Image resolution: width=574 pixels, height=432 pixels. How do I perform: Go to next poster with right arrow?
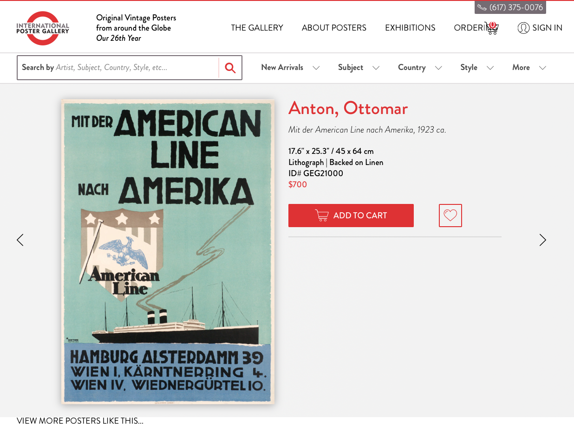tap(543, 240)
